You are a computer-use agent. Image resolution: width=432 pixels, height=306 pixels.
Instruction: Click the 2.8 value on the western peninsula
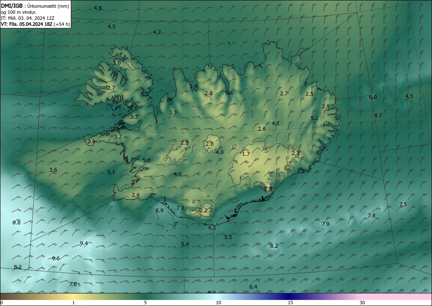click(91, 142)
